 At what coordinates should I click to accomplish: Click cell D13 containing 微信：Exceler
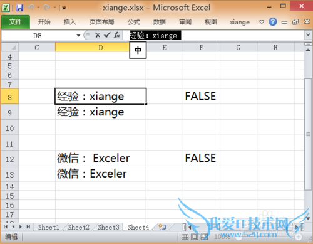(101, 174)
